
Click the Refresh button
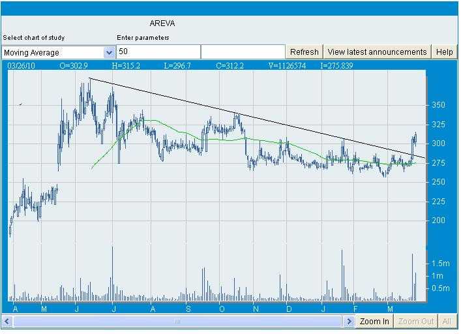point(305,52)
